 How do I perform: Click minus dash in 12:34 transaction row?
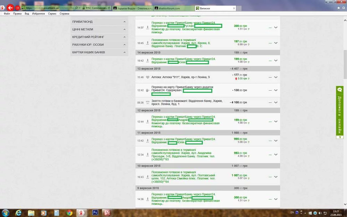pos(270,155)
